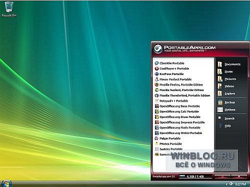Open PNotes Portable
250x187 pixels.
coord(168,143)
